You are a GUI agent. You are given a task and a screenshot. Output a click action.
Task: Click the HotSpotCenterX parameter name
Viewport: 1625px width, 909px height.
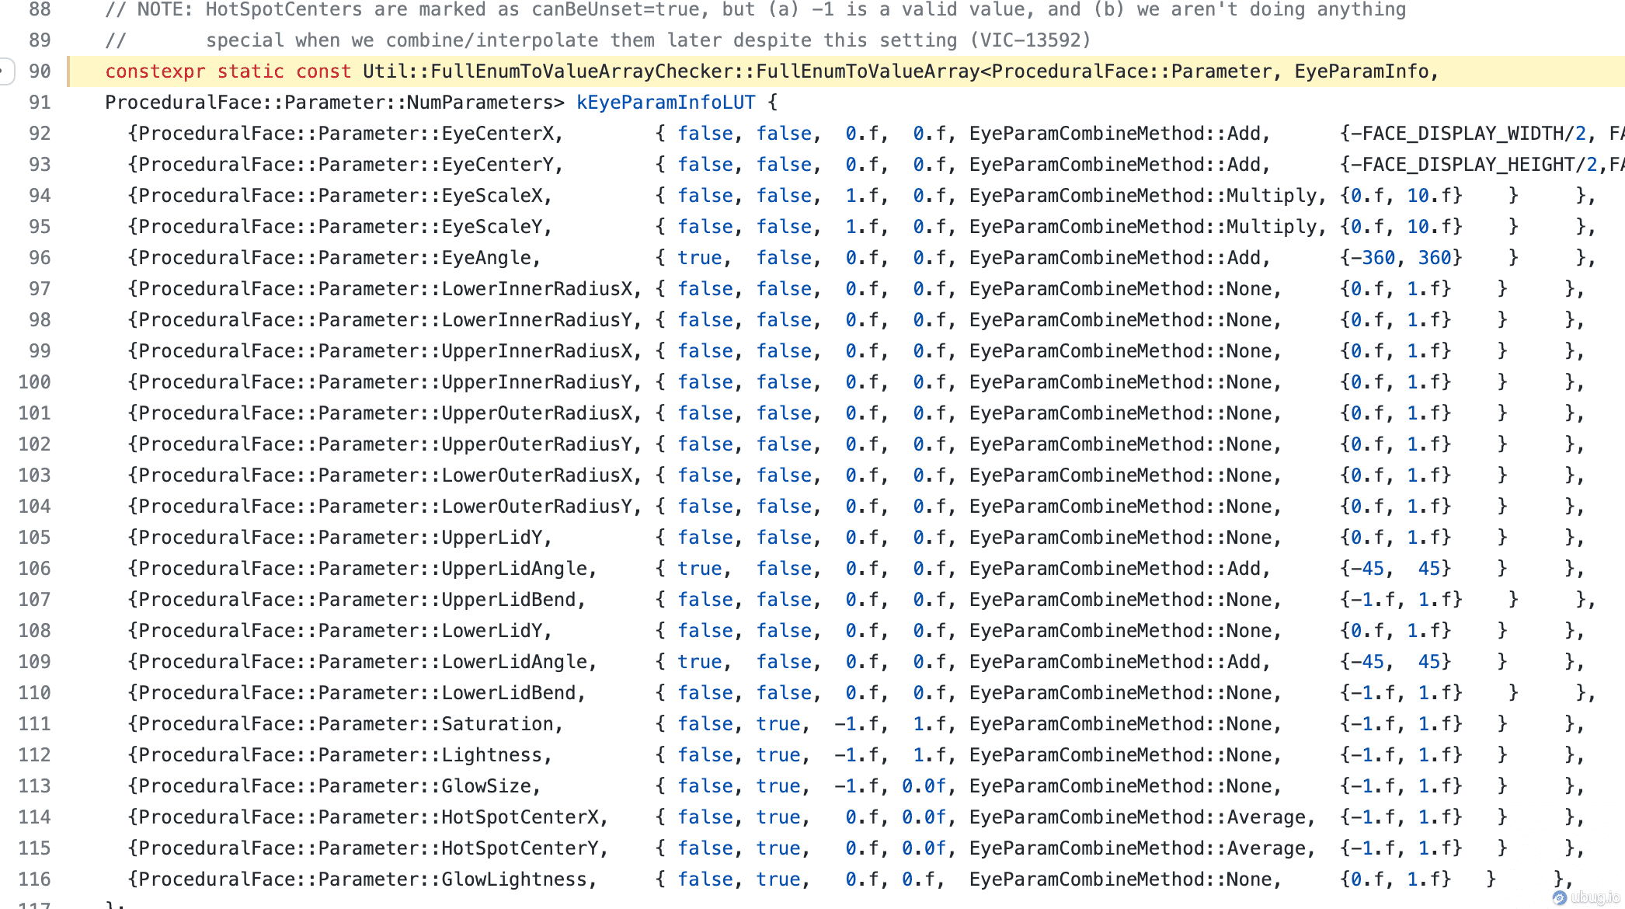[x=520, y=817]
